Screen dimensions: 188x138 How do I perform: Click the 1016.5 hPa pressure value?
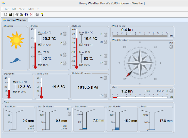tap(88, 87)
